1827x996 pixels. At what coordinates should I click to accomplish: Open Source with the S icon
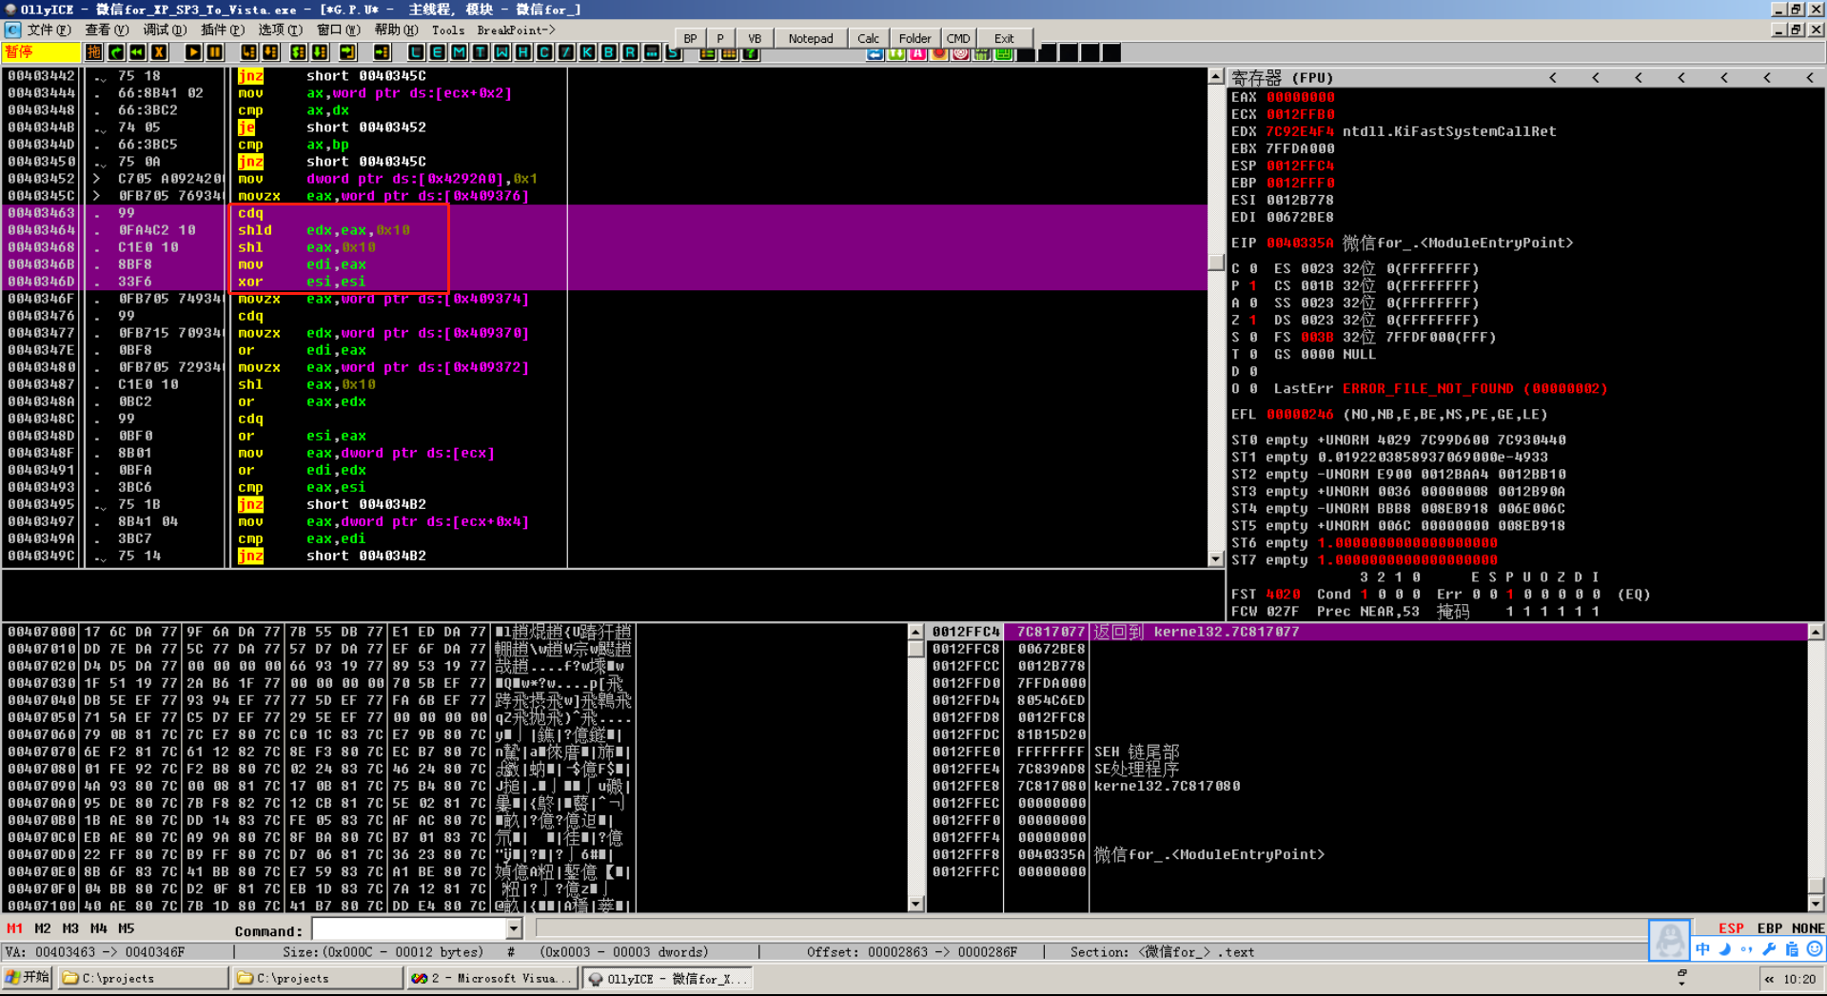click(673, 54)
